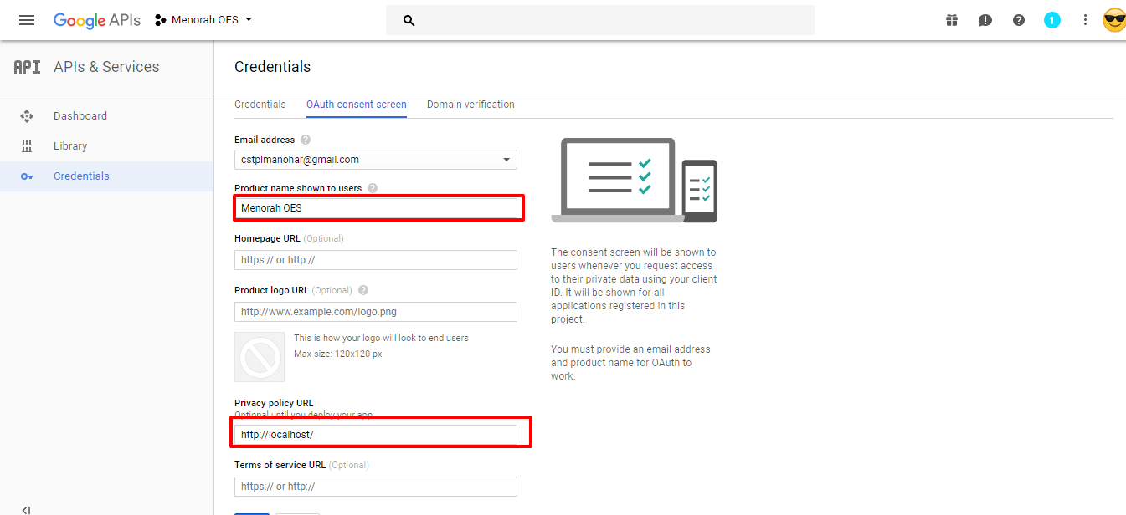Click the Library sidebar icon
Viewport: 1126px width, 515px height.
(x=27, y=146)
